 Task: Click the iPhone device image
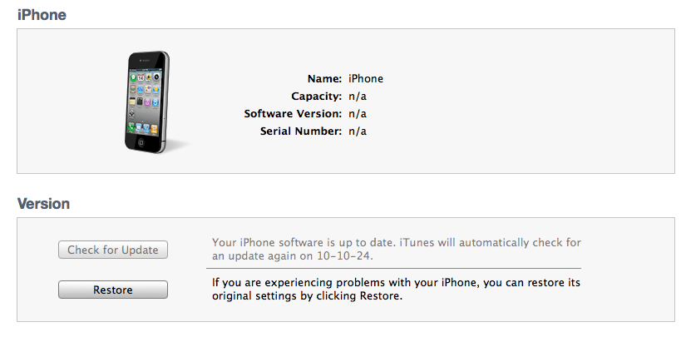tap(148, 101)
